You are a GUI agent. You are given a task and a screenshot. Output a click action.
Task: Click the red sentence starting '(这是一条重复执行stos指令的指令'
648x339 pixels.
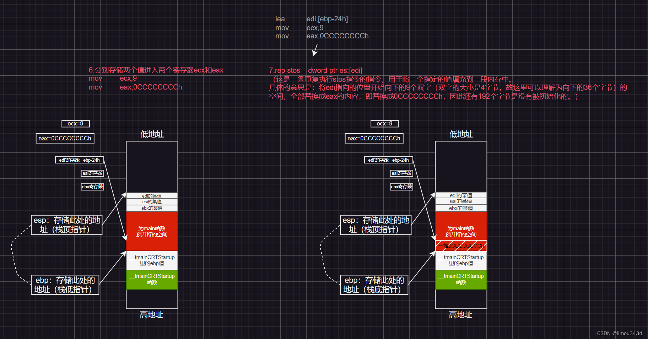393,79
